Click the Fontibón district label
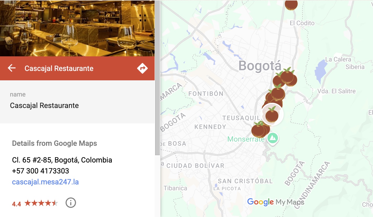The image size is (373, 217). pyautogui.click(x=206, y=94)
